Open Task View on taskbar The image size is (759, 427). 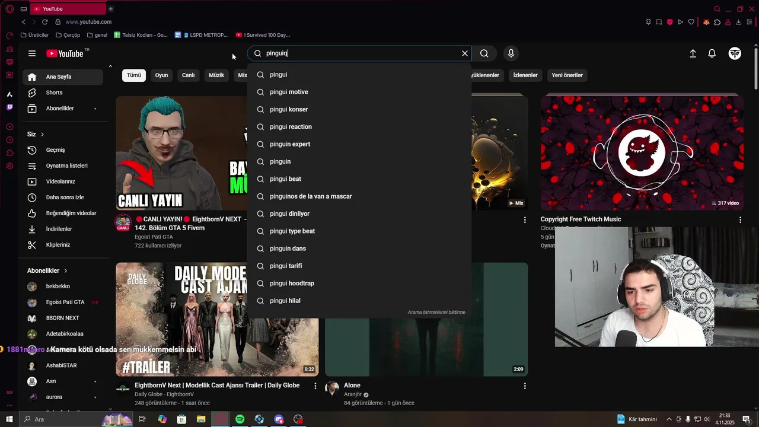click(x=142, y=419)
